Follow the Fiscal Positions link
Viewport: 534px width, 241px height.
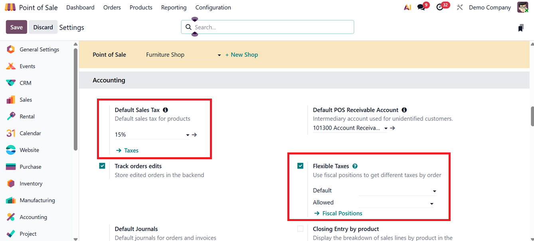(342, 213)
